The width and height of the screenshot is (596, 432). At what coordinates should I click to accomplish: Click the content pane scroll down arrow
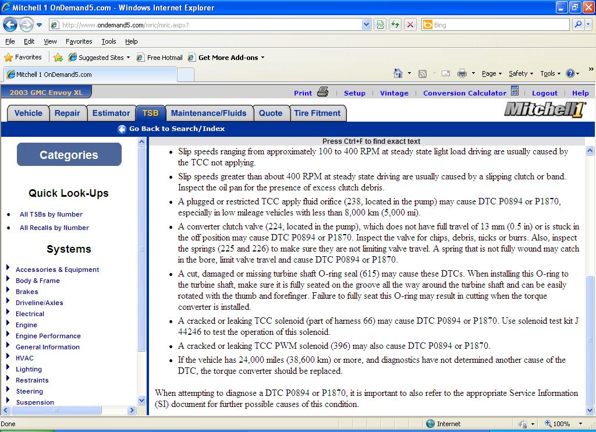click(x=590, y=410)
